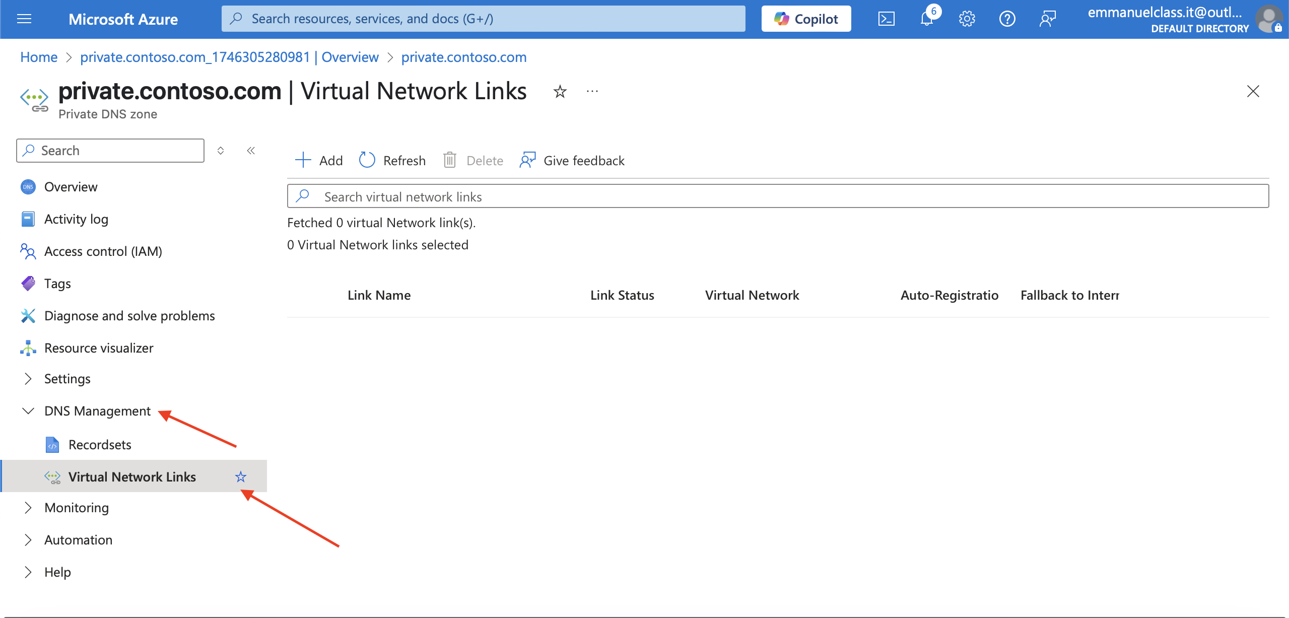This screenshot has width=1289, height=618.
Task: Star the Virtual Network Links menu item
Action: (241, 476)
